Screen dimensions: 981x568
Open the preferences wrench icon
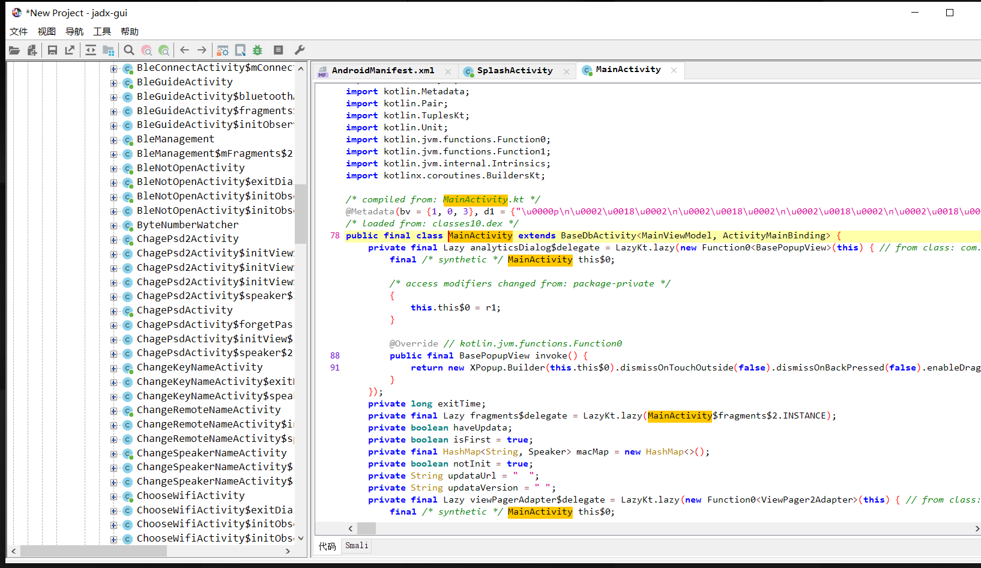298,50
